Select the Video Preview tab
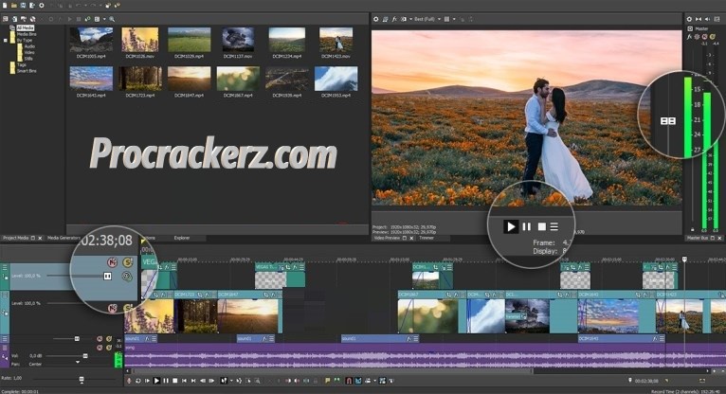The height and width of the screenshot is (394, 726). point(387,238)
